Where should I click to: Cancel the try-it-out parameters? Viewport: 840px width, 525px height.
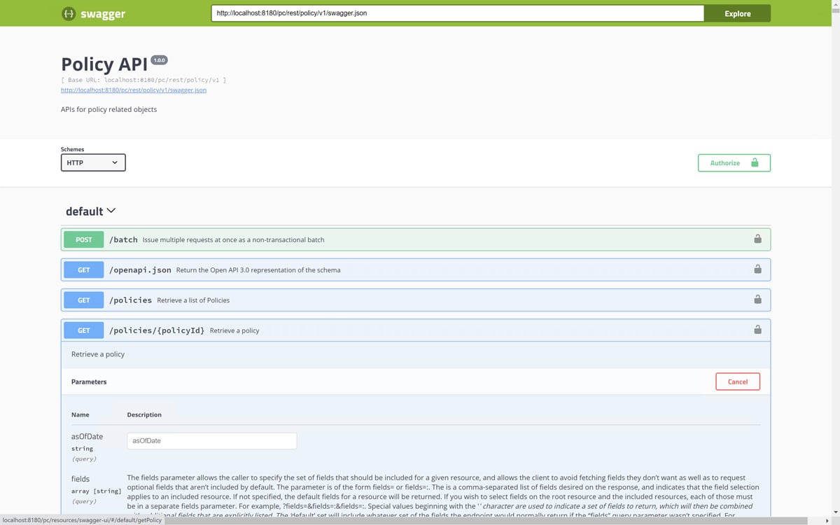point(738,381)
